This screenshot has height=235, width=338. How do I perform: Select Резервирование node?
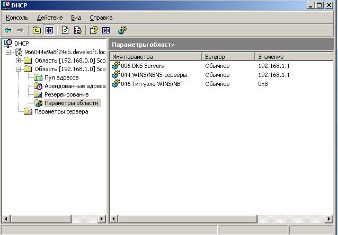67,94
